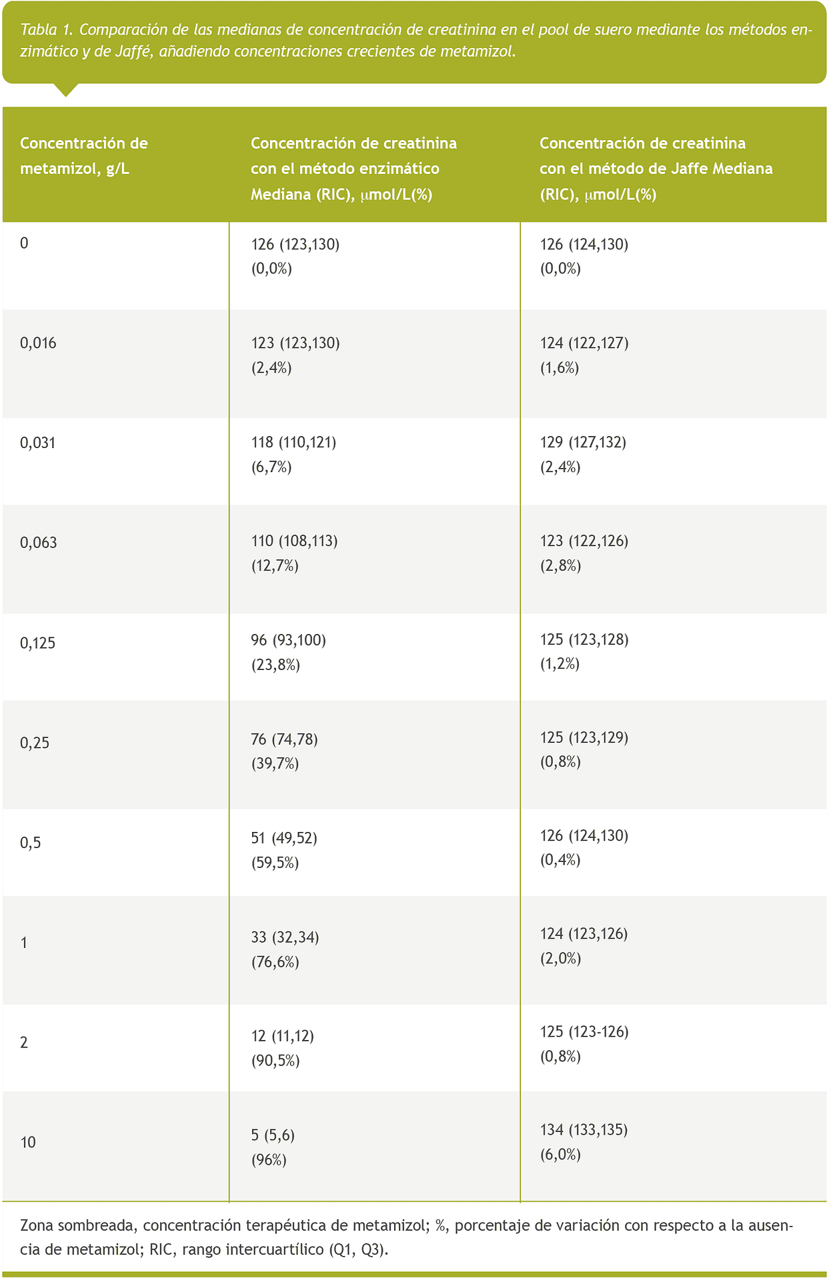Select the "Concentración de metamizol, g/L" column header

point(84,156)
